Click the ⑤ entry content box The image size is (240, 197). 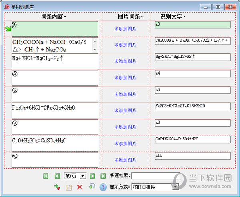[x=55, y=94]
